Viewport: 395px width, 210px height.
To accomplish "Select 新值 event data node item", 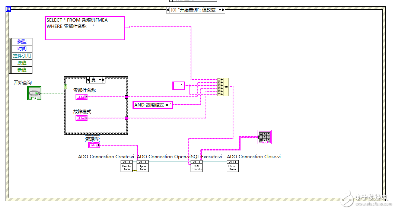I will tap(22, 70).
